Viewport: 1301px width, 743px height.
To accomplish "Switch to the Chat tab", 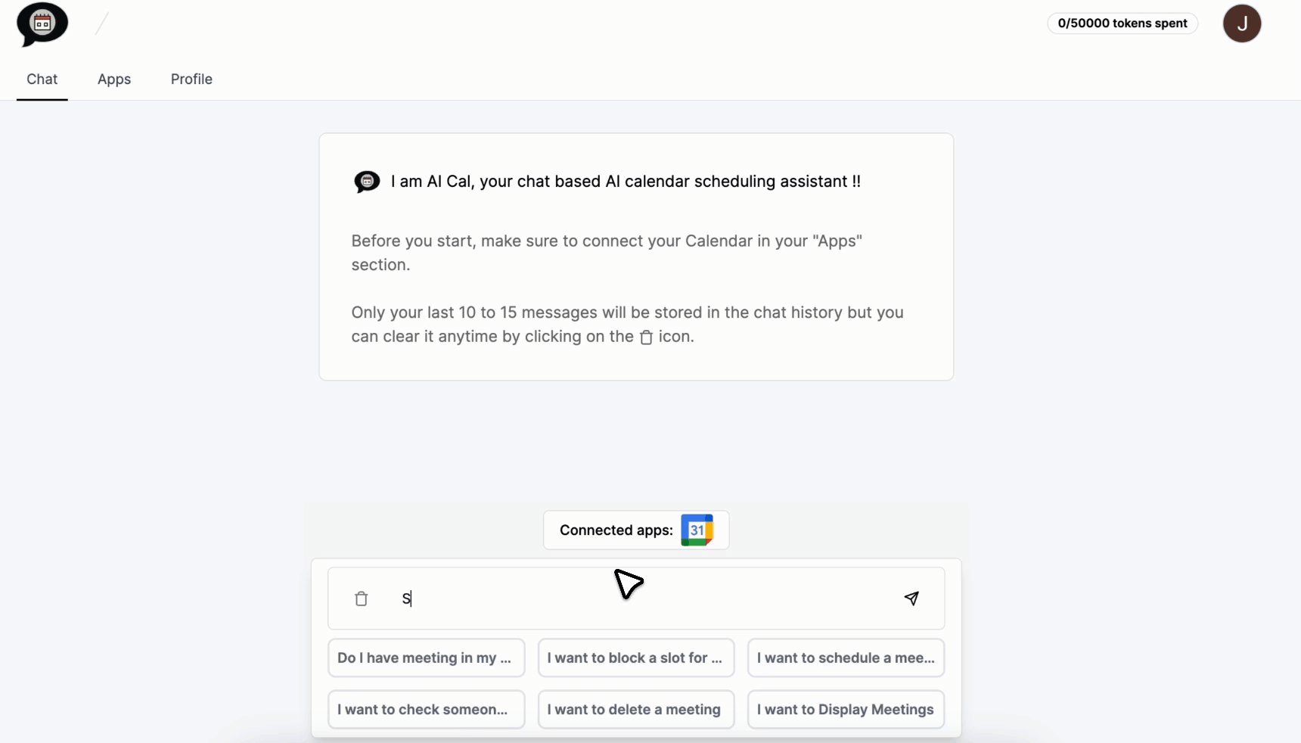I will 42,79.
